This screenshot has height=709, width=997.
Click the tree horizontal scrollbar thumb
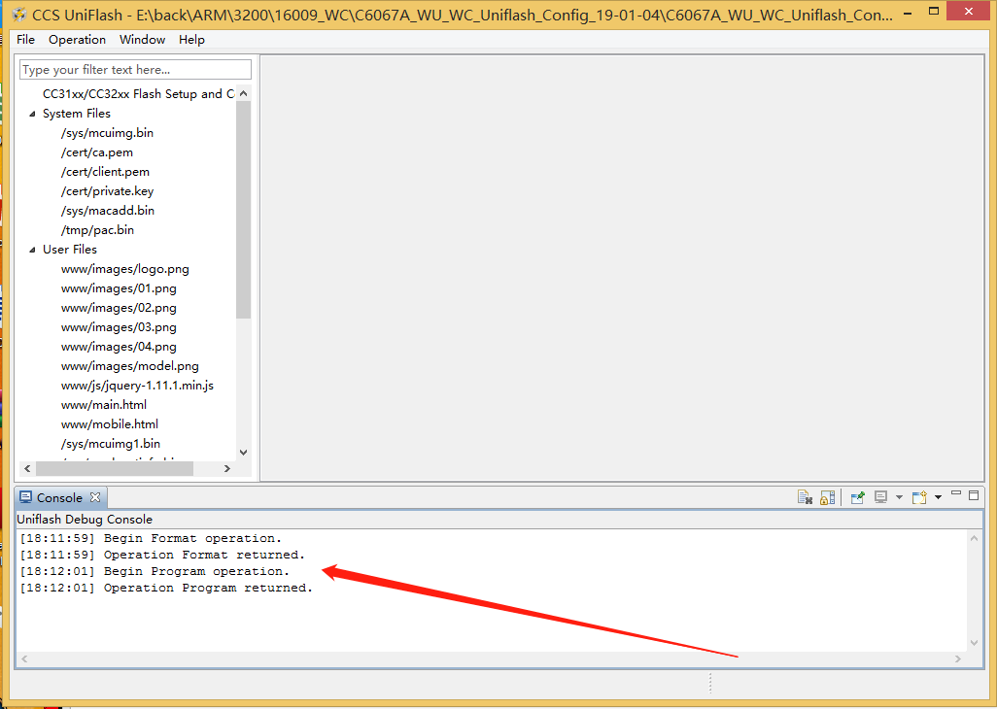115,468
